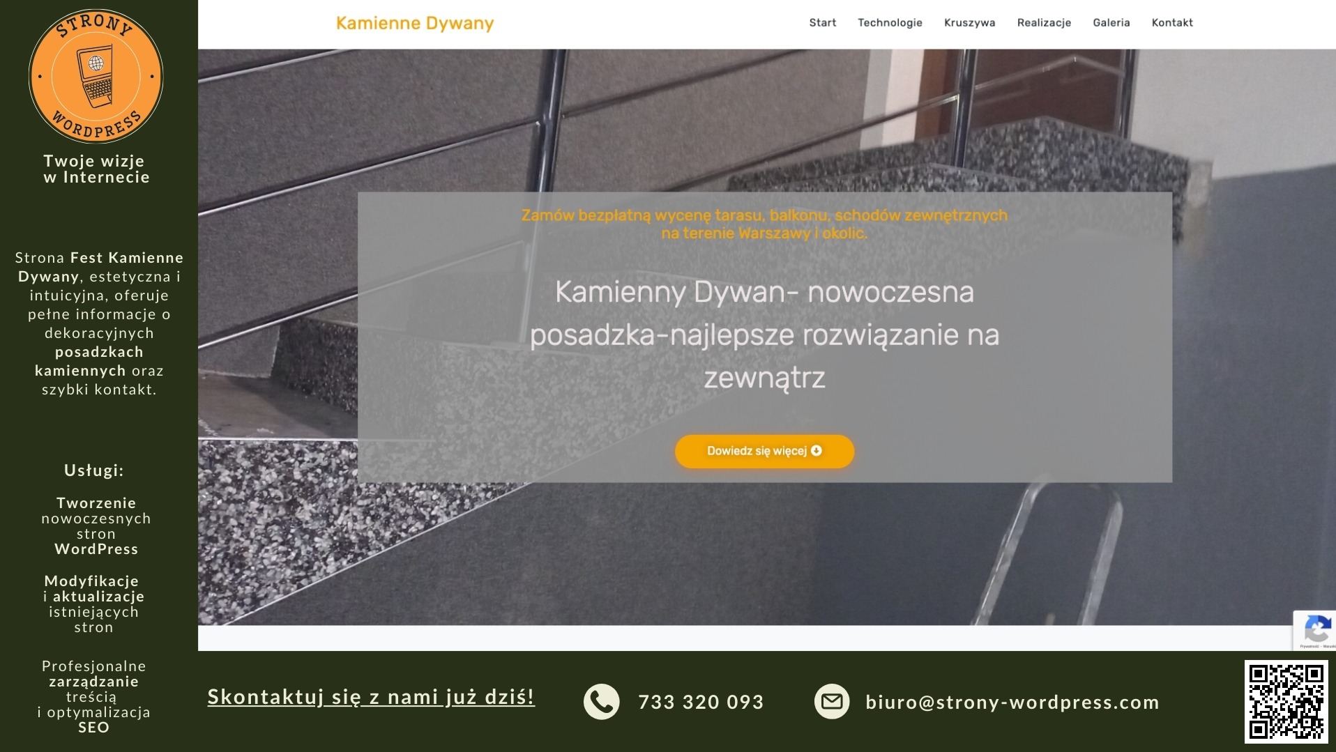Image resolution: width=1336 pixels, height=752 pixels.
Task: Switch to the Realizacje section
Action: (1044, 22)
